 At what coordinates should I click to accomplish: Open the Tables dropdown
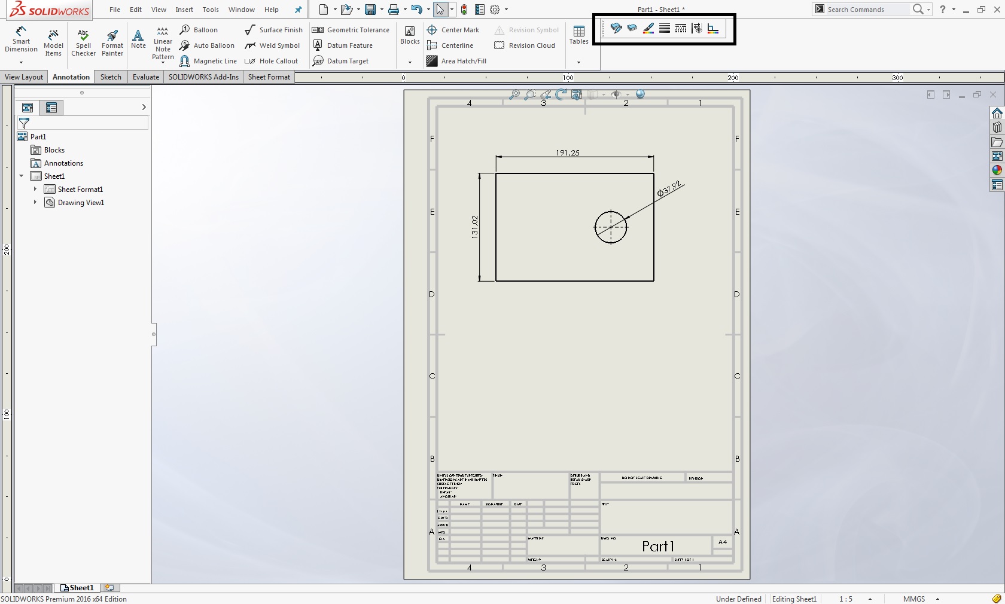pyautogui.click(x=578, y=62)
